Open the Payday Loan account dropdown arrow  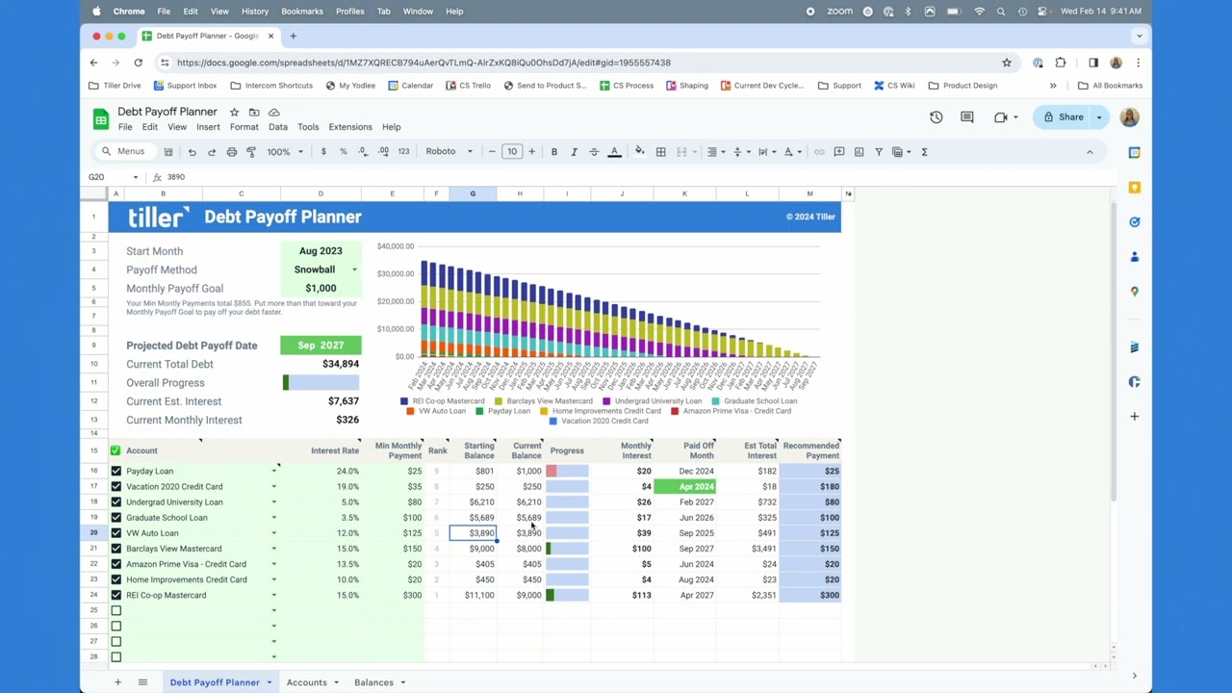(x=273, y=472)
